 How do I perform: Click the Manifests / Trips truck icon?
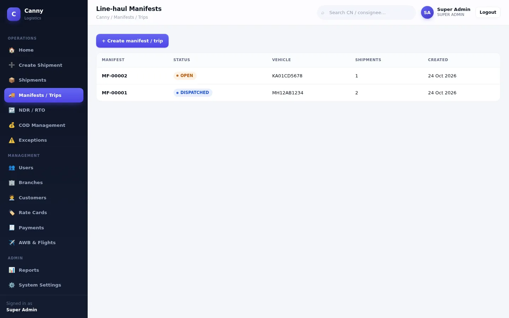pos(12,95)
